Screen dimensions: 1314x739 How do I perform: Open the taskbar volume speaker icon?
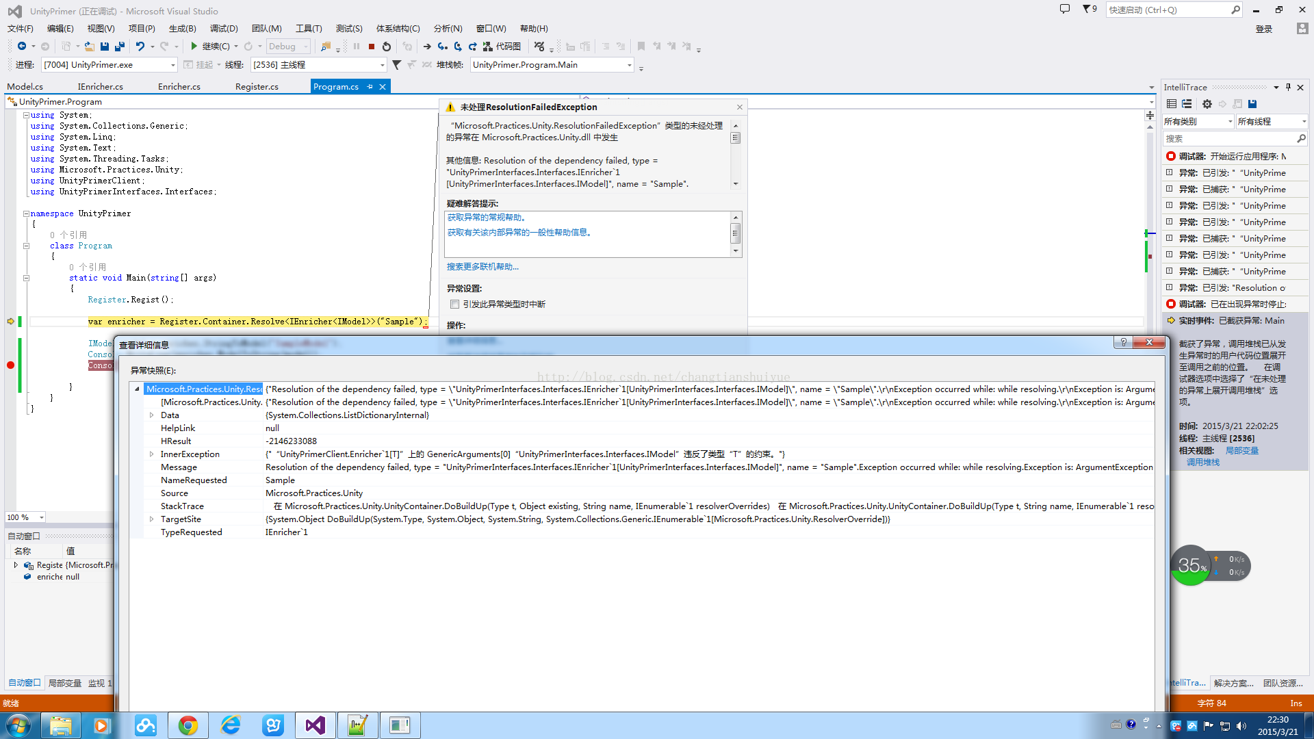pyautogui.click(x=1241, y=725)
